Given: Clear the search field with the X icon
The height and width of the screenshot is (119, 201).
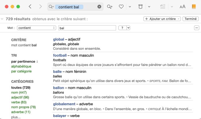Looking at the screenshot, I should point(99,7).
